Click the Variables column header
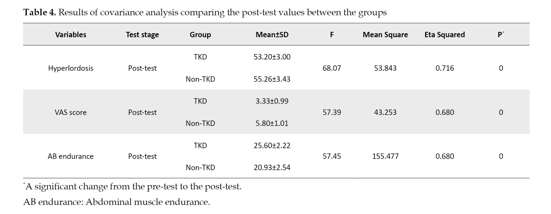 pyautogui.click(x=71, y=35)
